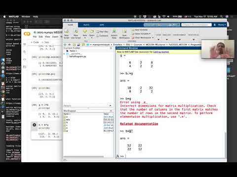This screenshot has width=237, height=177.
Task: Click the Save Workspace icon
Action: 124,31
